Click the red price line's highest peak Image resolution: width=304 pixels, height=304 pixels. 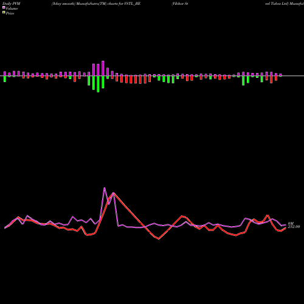click(x=114, y=193)
